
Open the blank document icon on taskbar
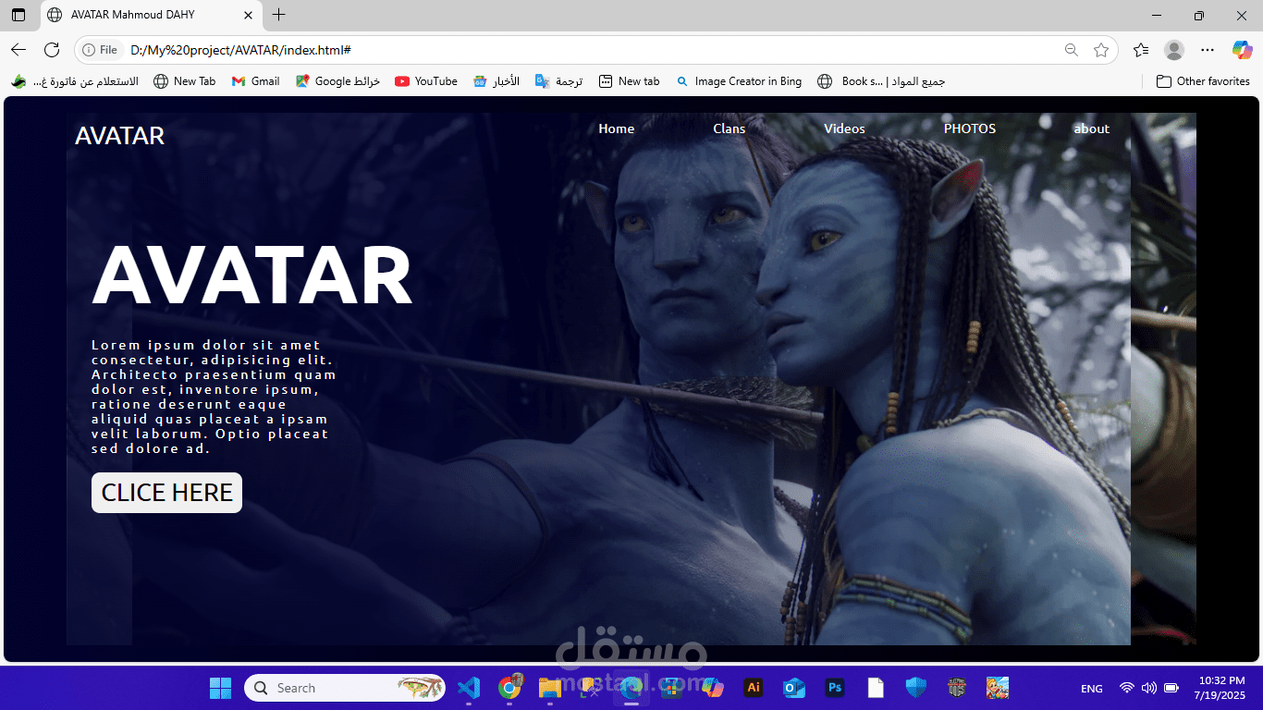(x=876, y=688)
